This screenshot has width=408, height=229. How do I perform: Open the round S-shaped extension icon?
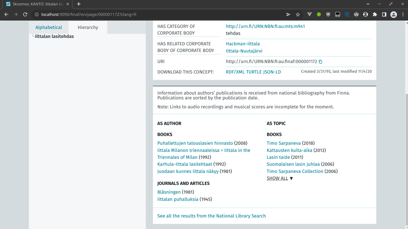366,14
